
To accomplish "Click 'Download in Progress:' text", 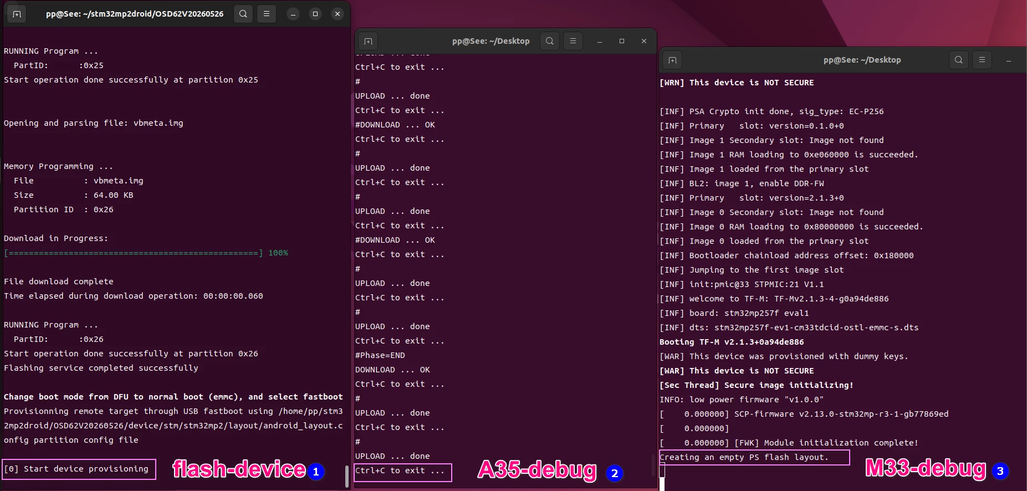I will tap(56, 238).
